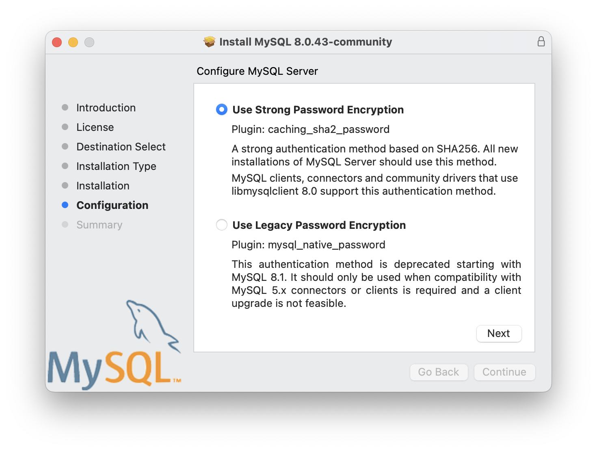Select Use Legacy Password Encryption radio
597x452 pixels.
222,225
